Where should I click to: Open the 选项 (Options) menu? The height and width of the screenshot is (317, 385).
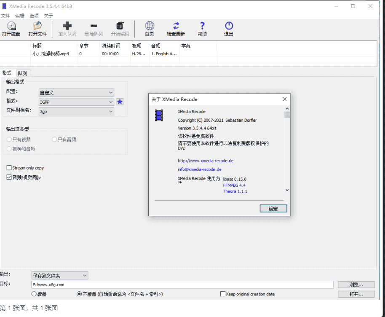click(x=34, y=16)
